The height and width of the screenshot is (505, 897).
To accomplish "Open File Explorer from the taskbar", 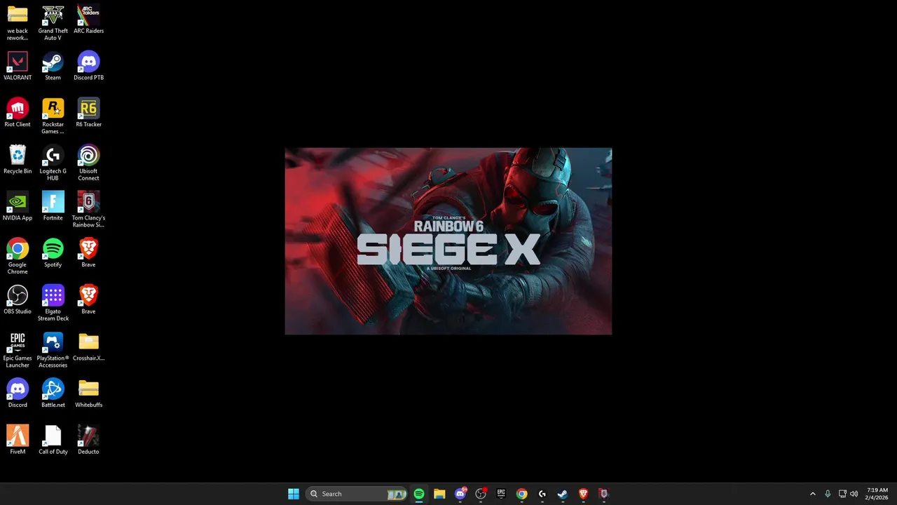I will [439, 494].
